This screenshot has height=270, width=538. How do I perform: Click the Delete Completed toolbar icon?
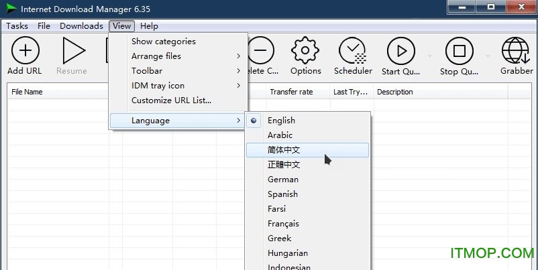(x=260, y=51)
